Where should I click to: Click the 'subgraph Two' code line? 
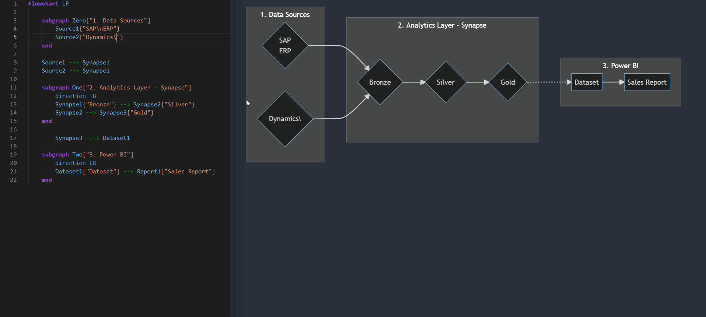87,155
